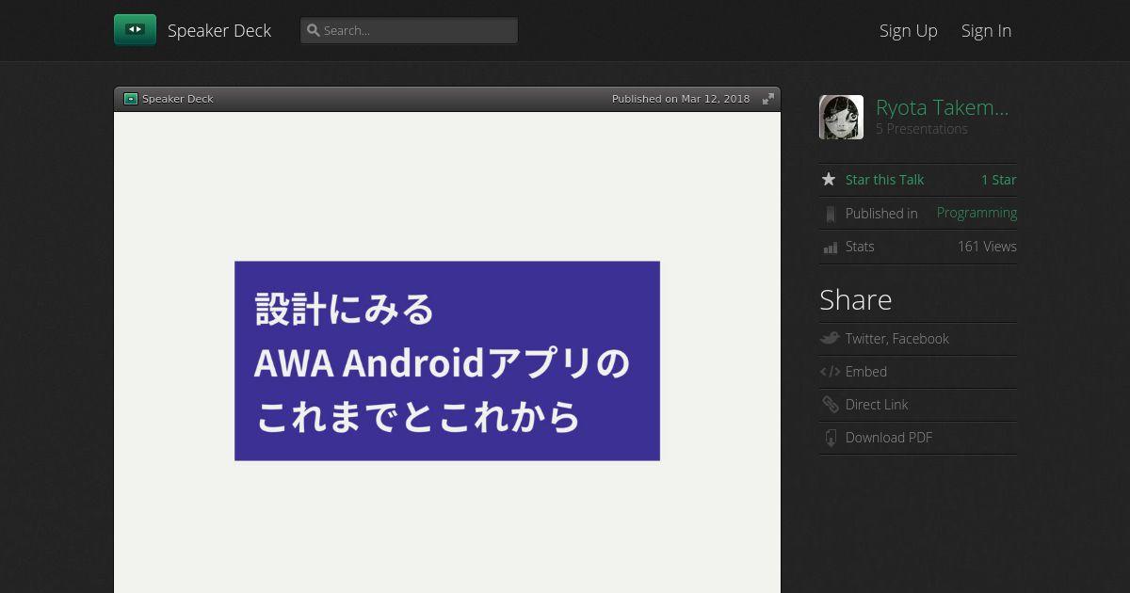Open Ryota Takemoto's avatar image
The width and height of the screenshot is (1130, 593).
click(x=841, y=118)
